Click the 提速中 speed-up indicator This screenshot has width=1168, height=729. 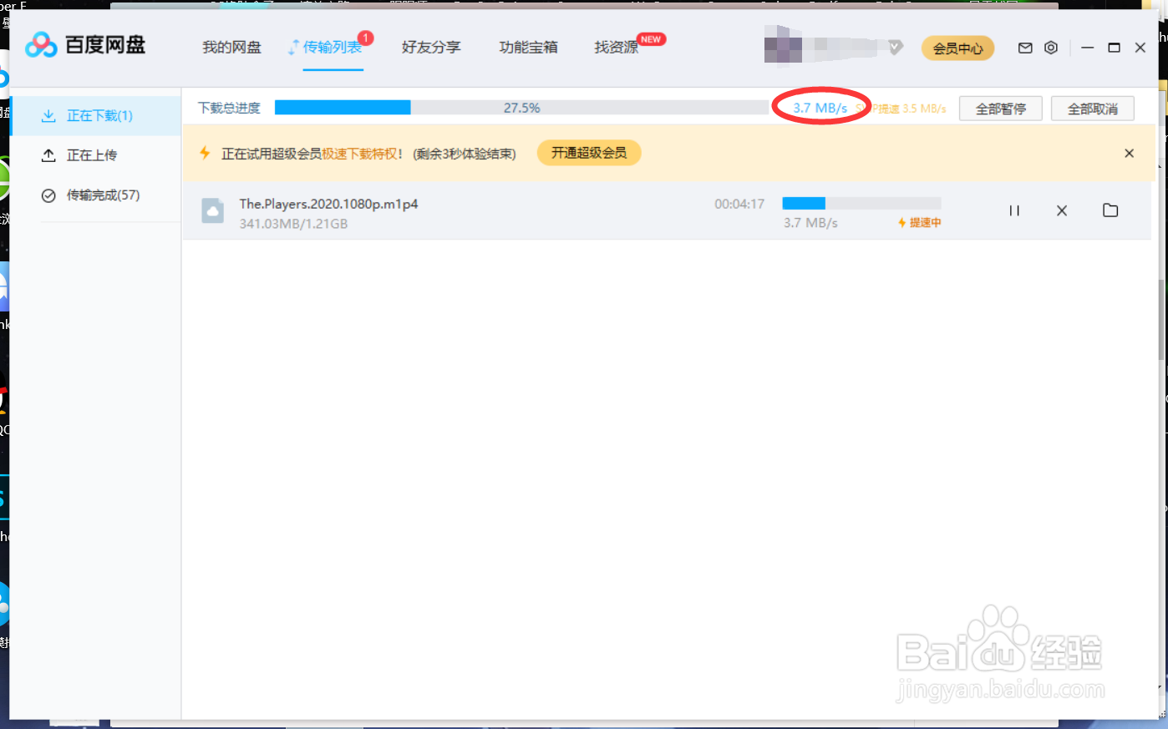point(919,222)
